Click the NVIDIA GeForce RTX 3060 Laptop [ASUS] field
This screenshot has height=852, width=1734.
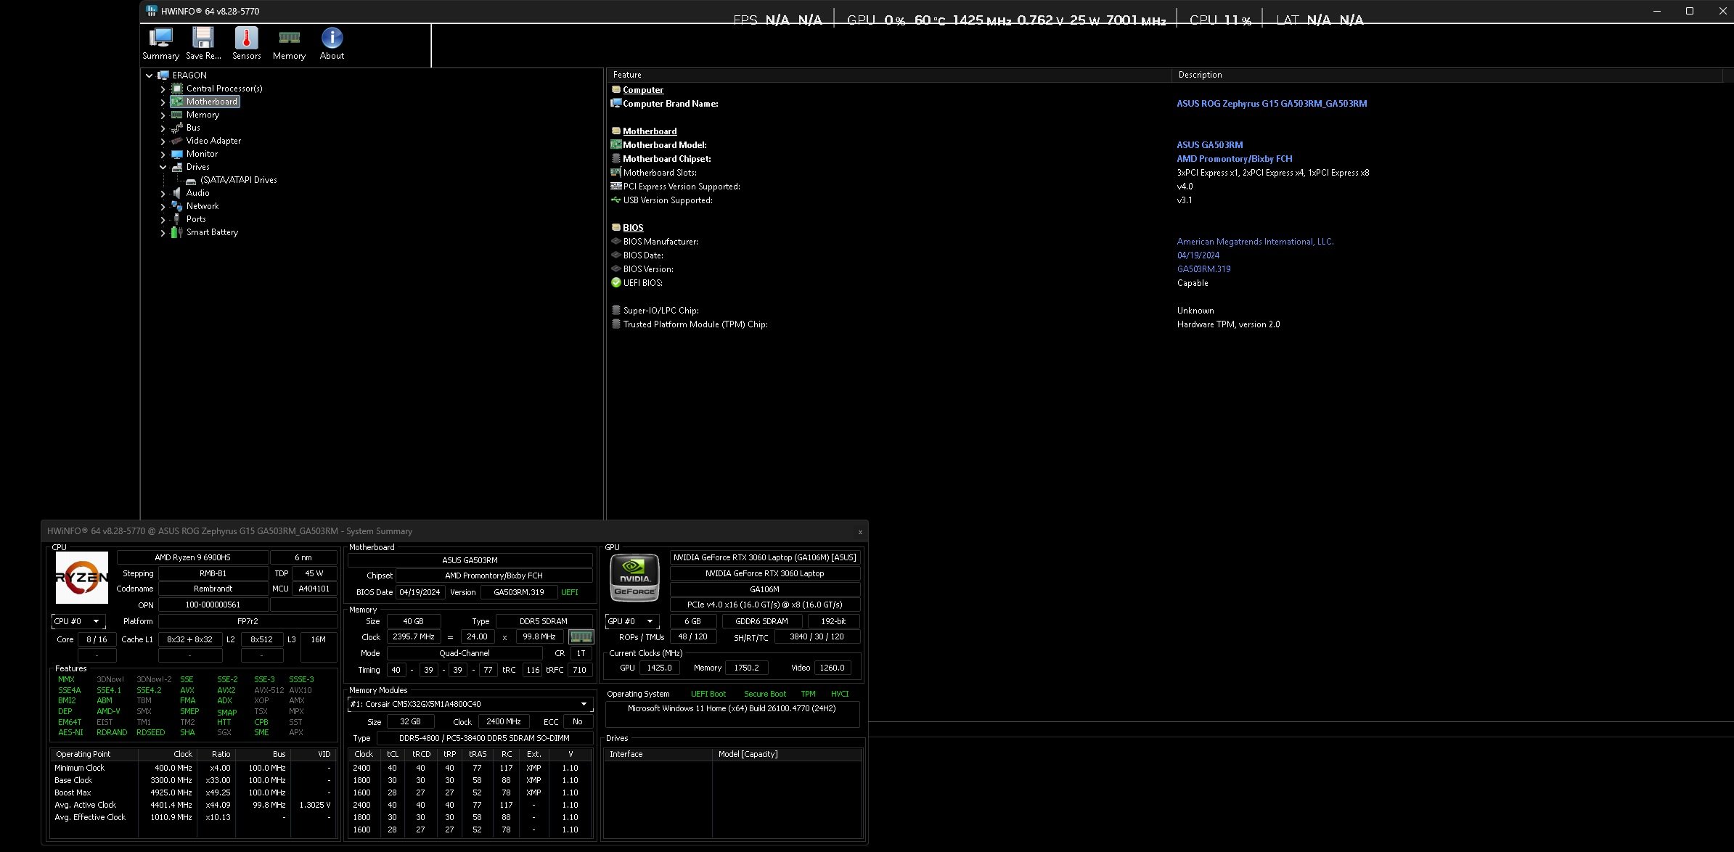pyautogui.click(x=765, y=557)
